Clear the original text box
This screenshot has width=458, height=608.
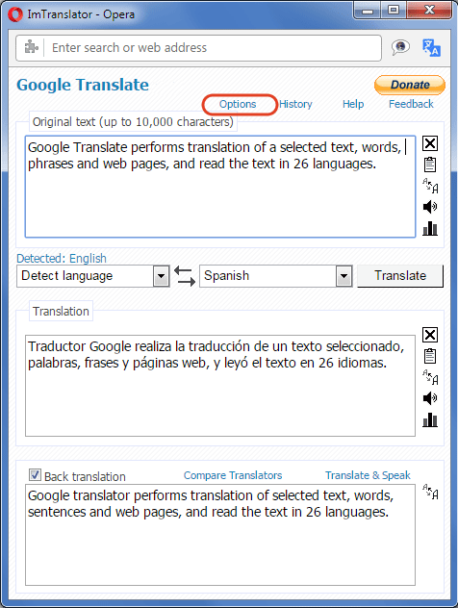(x=430, y=143)
